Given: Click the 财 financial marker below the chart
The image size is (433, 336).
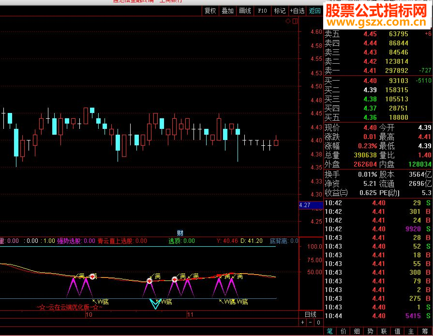Looking at the screenshot, I should (180, 233).
